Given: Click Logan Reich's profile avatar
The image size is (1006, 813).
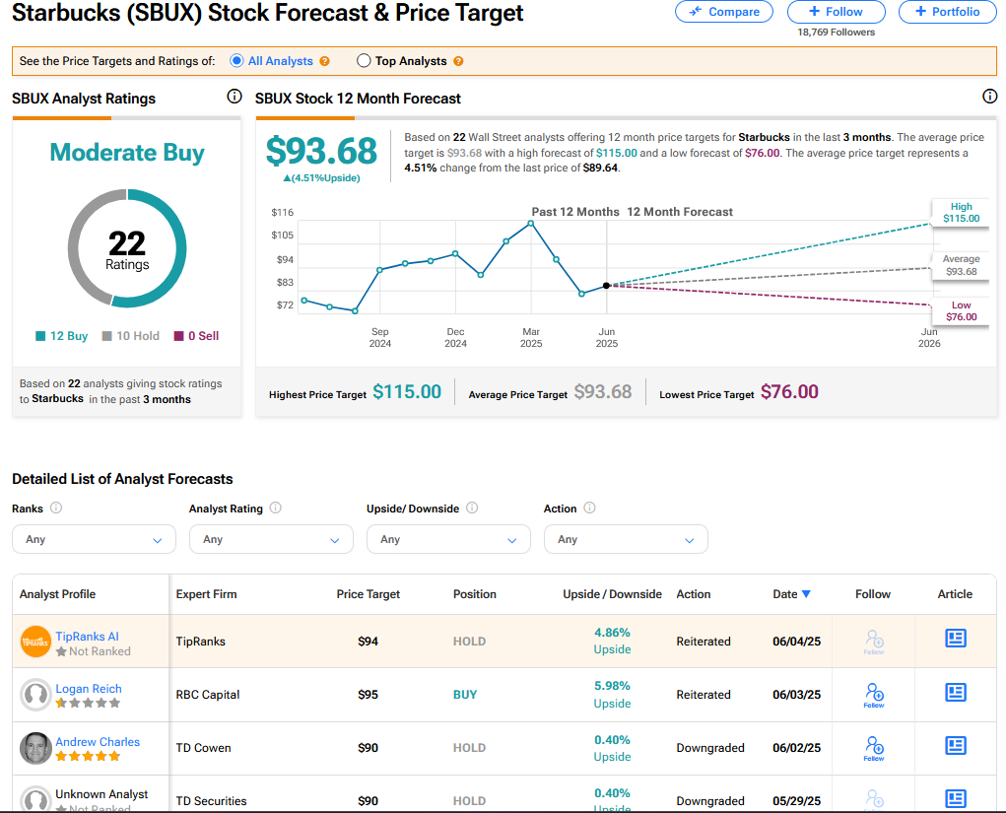Looking at the screenshot, I should [x=35, y=695].
